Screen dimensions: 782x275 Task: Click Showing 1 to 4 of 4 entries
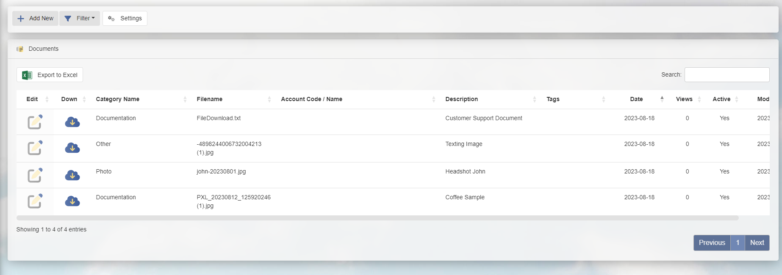tap(51, 230)
